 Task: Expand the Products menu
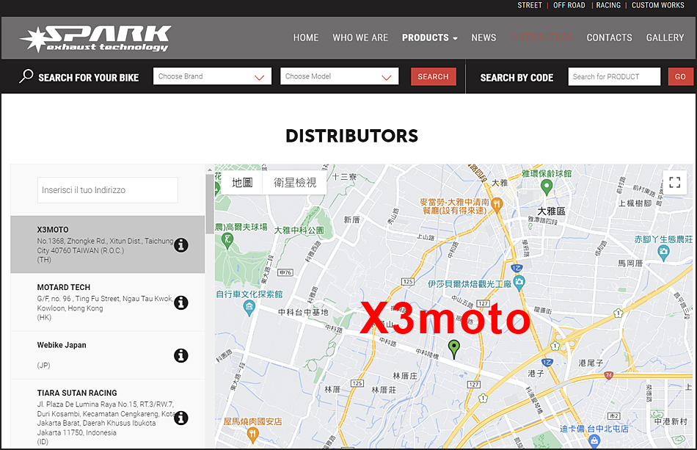click(x=429, y=37)
